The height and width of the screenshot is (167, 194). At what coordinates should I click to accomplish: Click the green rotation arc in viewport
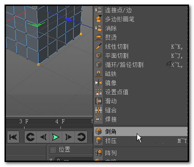coord(36,25)
